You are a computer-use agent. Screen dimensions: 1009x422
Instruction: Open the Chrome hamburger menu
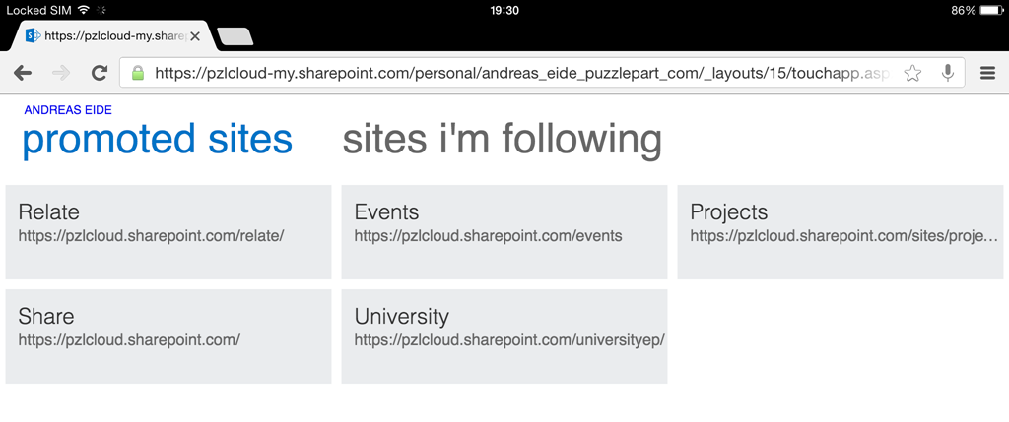tap(987, 73)
